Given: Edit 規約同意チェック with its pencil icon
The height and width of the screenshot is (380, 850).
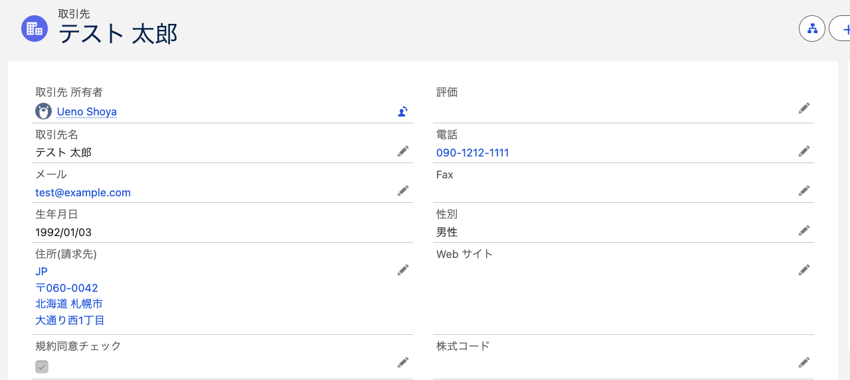Looking at the screenshot, I should point(402,362).
